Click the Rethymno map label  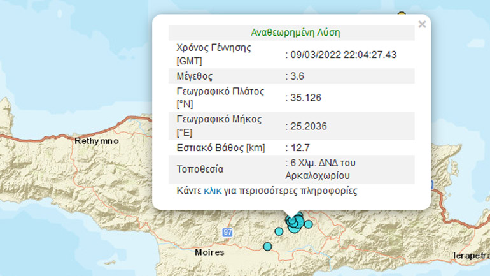coord(97,141)
